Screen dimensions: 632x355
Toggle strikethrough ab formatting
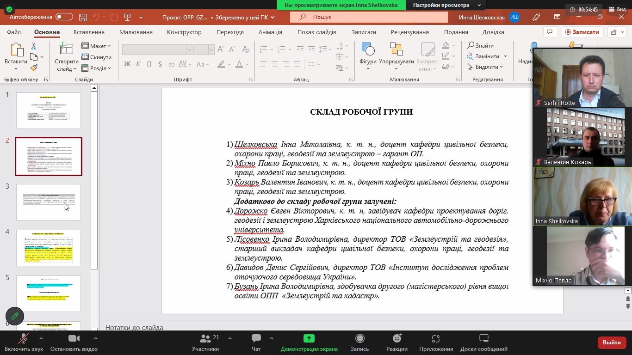(171, 64)
